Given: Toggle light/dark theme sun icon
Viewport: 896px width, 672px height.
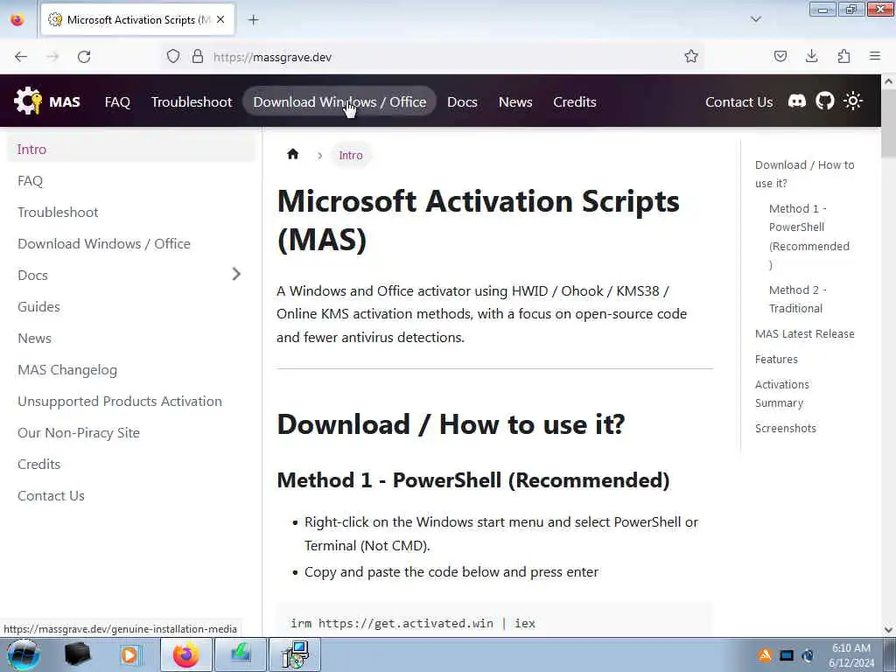Looking at the screenshot, I should (852, 101).
